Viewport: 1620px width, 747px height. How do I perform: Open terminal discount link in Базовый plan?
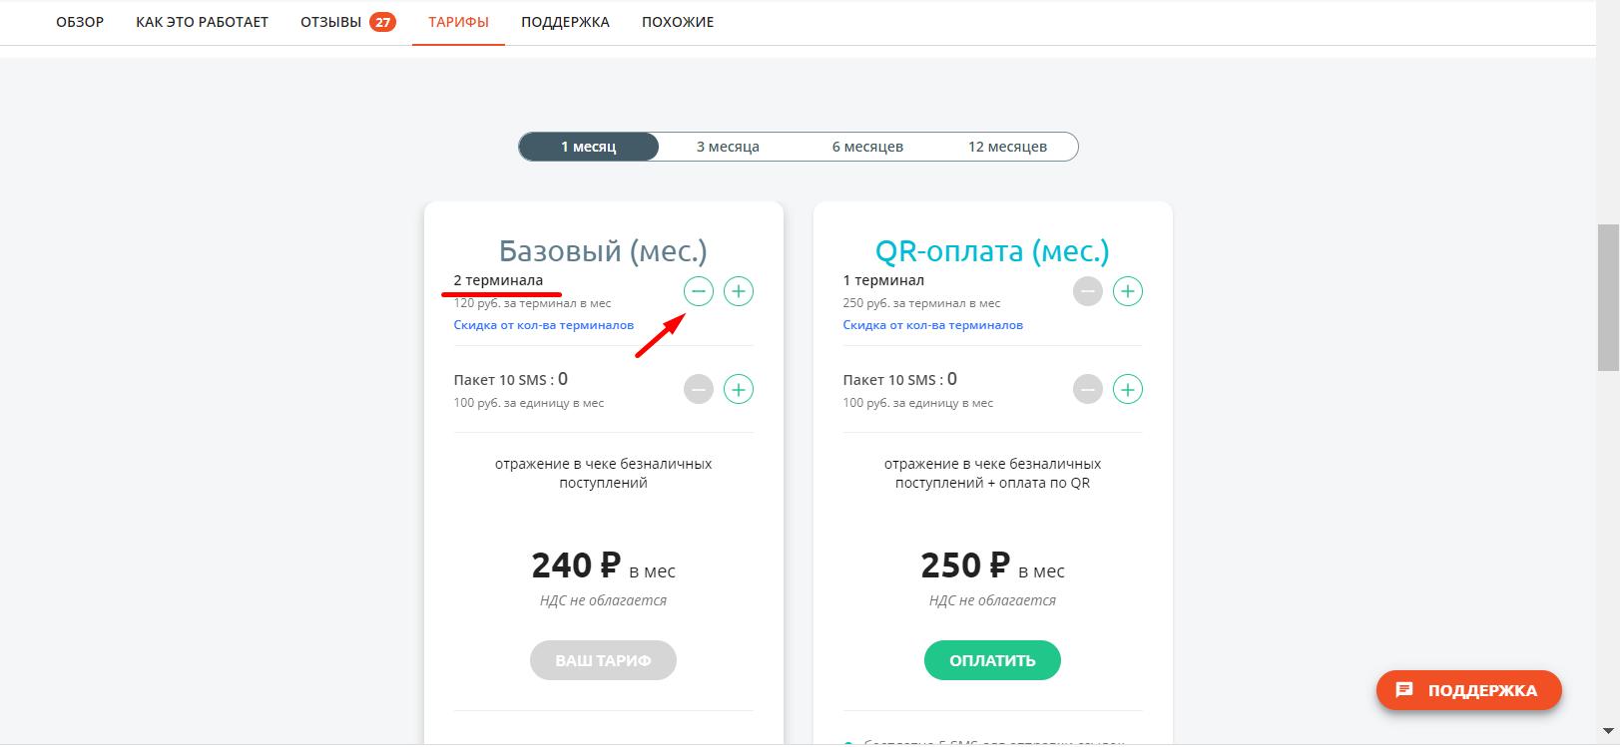click(x=543, y=325)
